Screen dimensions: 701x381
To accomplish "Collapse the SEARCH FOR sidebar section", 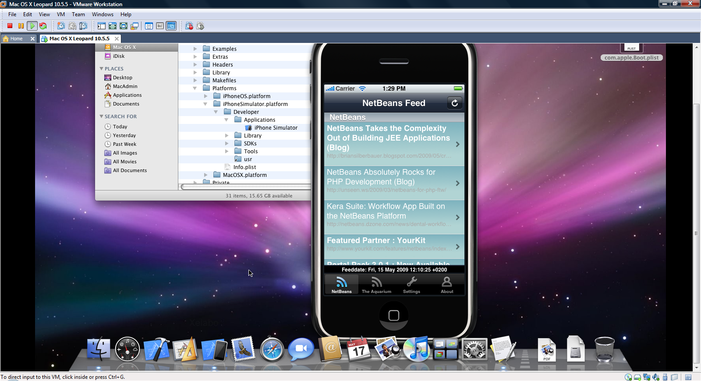I will [101, 116].
